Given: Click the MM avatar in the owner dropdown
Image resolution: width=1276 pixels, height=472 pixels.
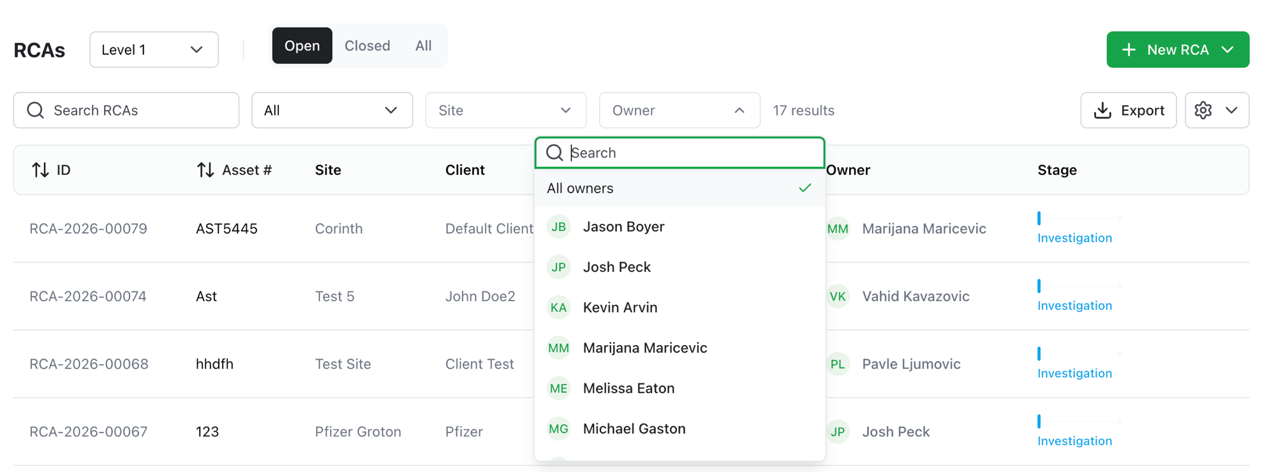Looking at the screenshot, I should (x=559, y=348).
